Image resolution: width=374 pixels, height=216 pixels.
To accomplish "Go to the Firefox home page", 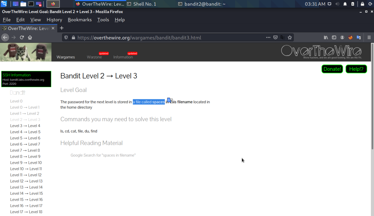I will point(30,37).
